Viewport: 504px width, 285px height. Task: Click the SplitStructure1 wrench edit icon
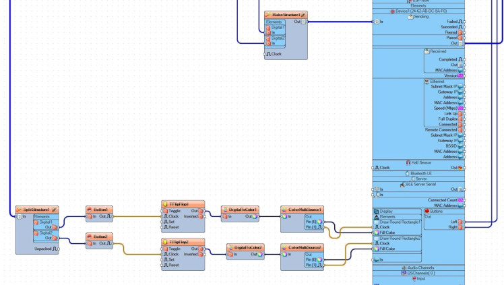coord(54,210)
